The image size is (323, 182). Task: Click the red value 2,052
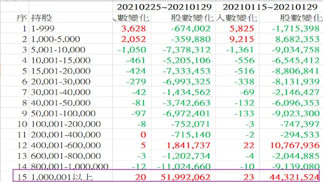click(134, 39)
